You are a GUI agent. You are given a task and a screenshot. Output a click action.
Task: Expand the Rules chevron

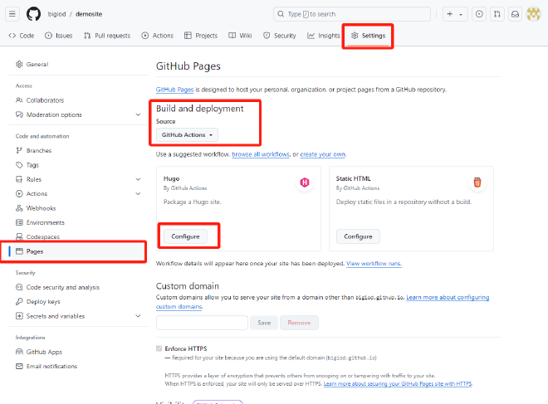(x=138, y=179)
